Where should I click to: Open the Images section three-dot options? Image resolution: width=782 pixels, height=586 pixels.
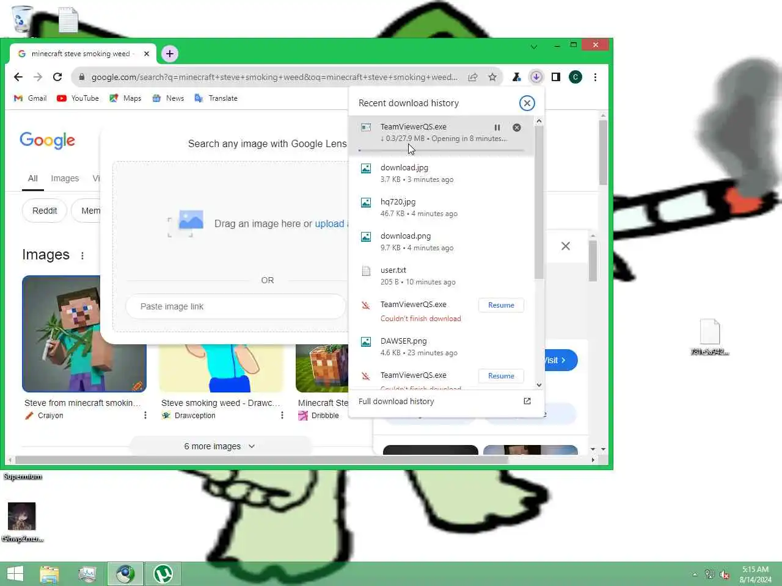coord(82,256)
